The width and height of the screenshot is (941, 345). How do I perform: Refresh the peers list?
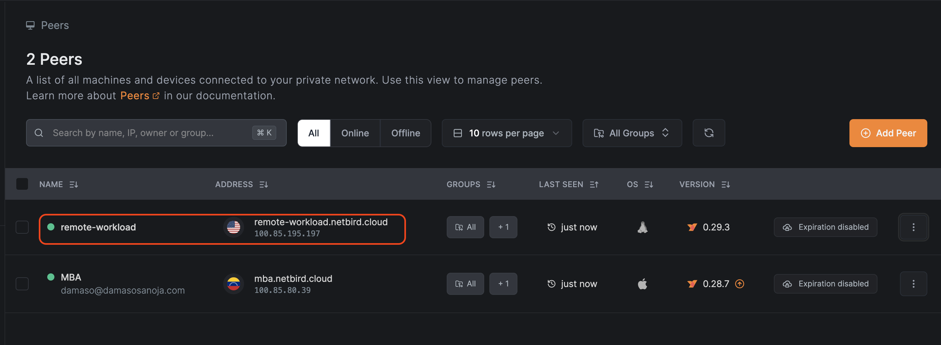(x=709, y=133)
